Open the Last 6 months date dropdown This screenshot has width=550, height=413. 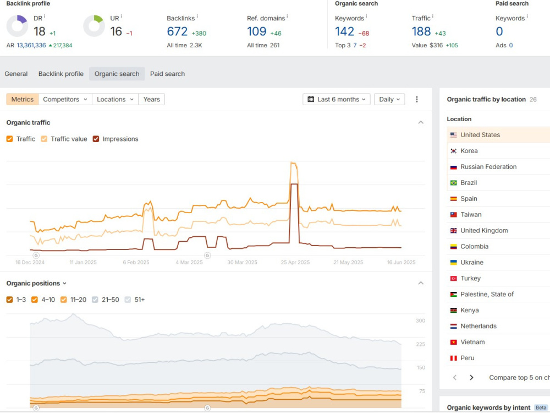click(x=337, y=99)
